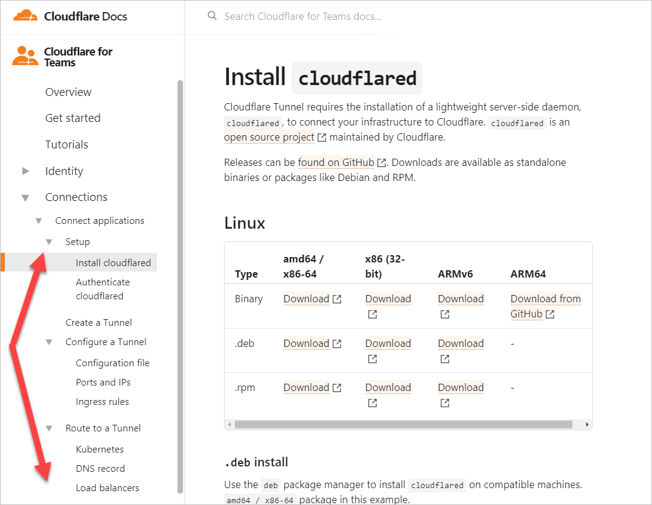Click Cloudflare for Teams heading
This screenshot has width=652, height=505.
click(x=78, y=57)
